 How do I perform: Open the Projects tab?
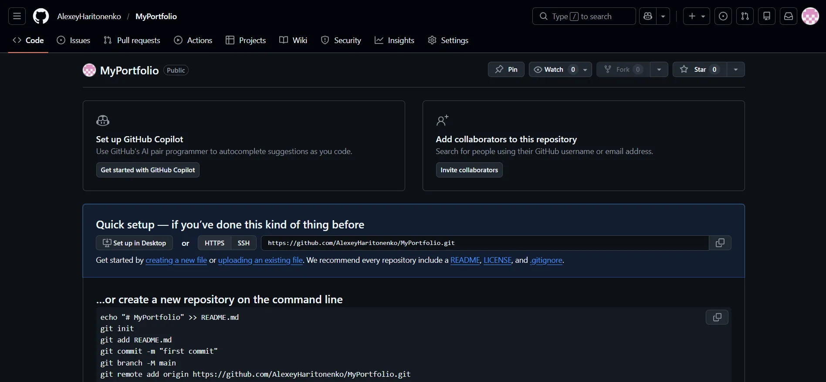pos(246,40)
